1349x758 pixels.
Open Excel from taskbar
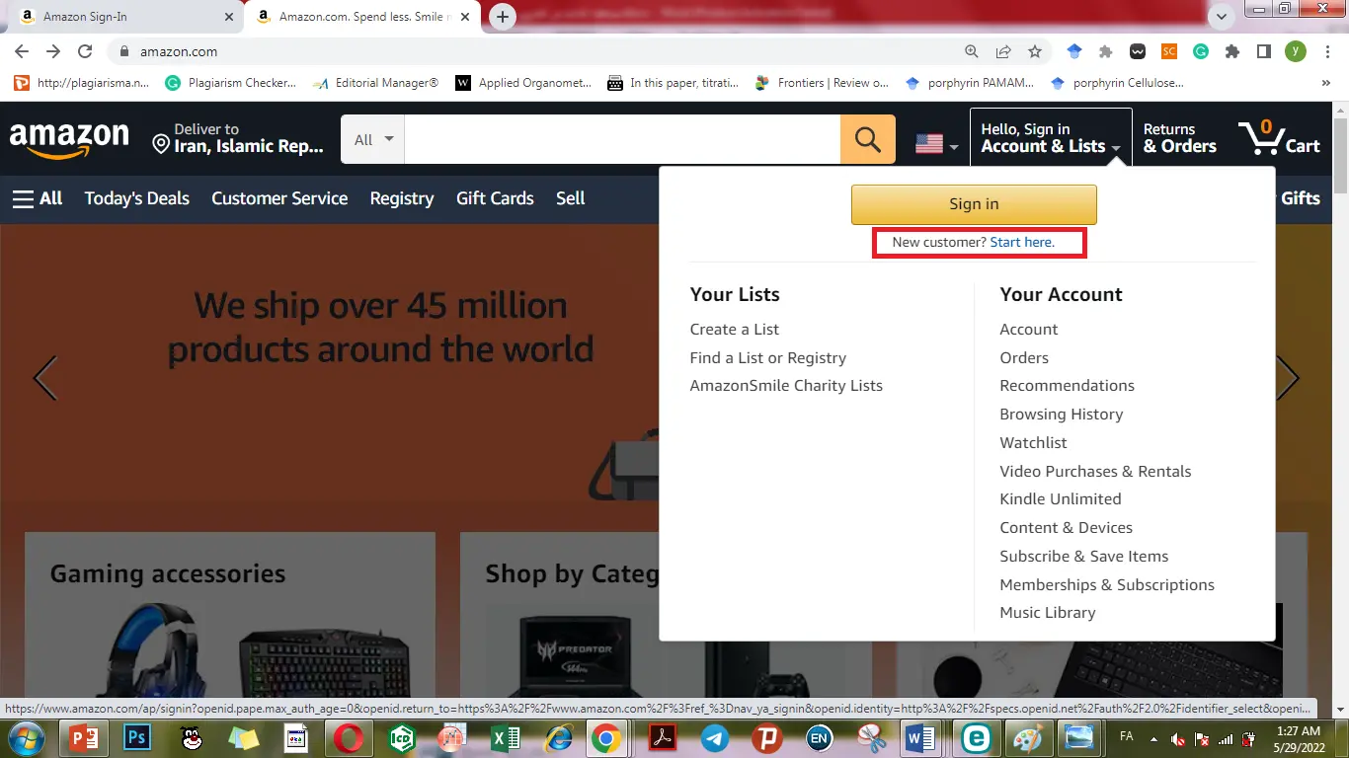506,737
